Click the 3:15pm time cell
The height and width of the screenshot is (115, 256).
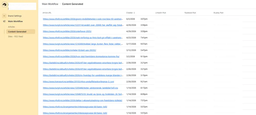(144, 75)
